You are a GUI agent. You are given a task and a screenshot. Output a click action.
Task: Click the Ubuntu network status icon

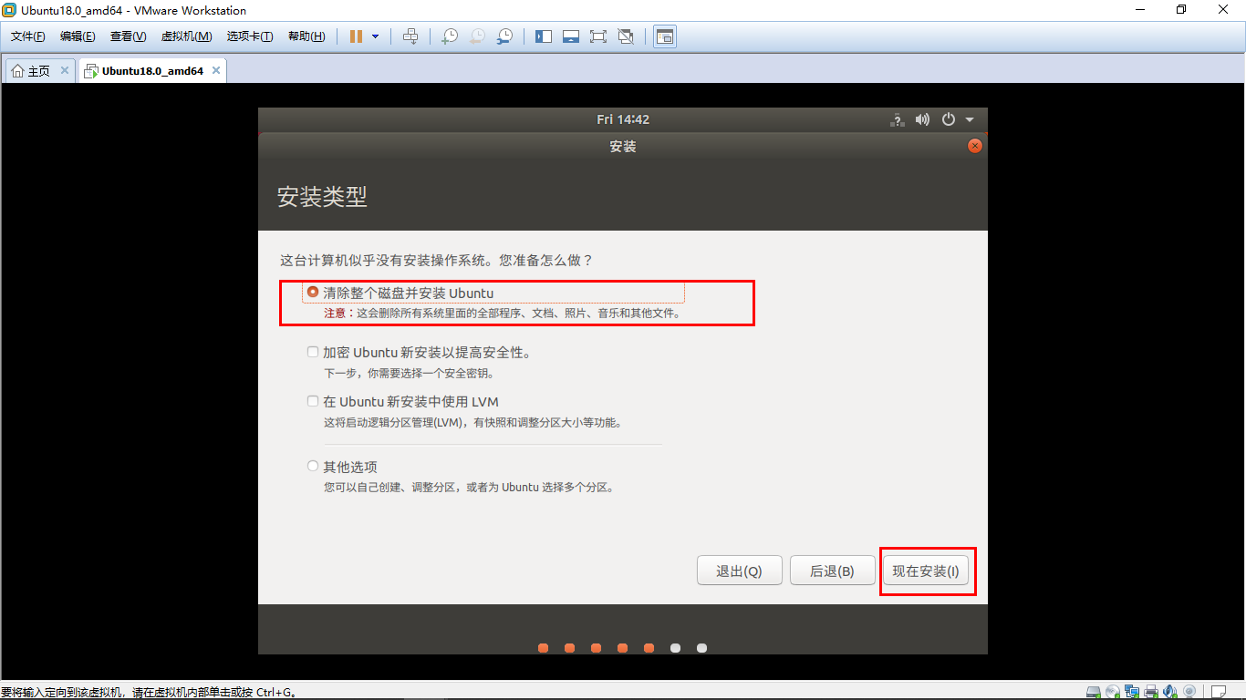897,119
